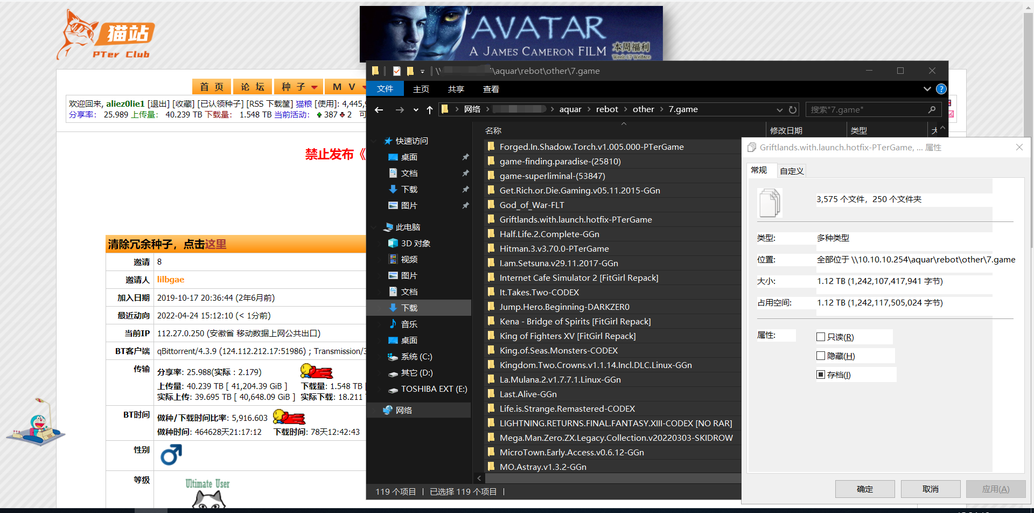The height and width of the screenshot is (513, 1034).
Task: Open the 主页 Home ribbon tab
Action: (x=421, y=89)
